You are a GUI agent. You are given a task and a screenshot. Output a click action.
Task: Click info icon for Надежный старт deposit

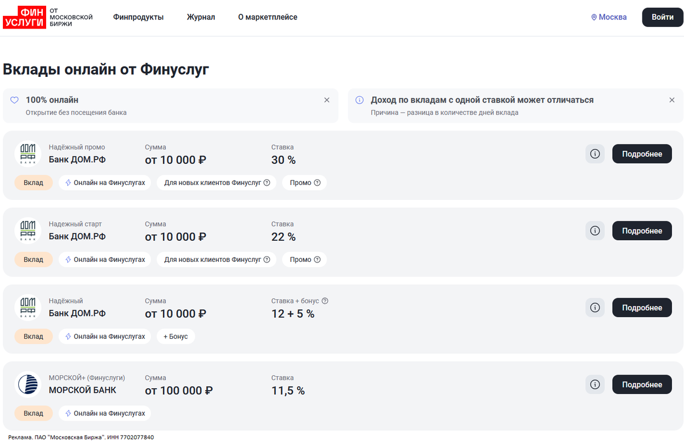point(595,231)
